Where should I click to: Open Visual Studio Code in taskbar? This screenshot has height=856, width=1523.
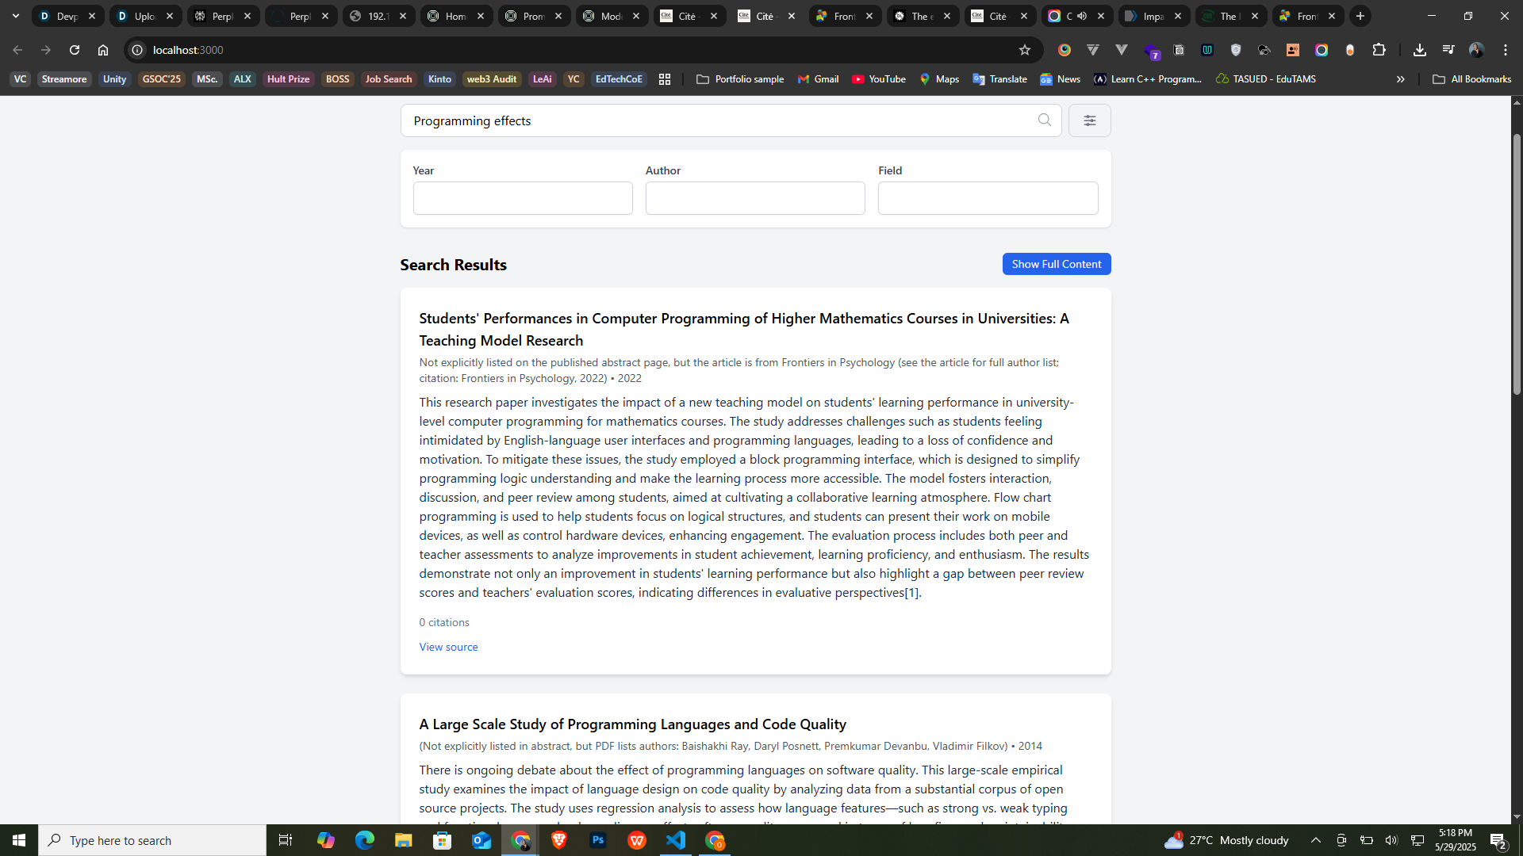pos(676,840)
